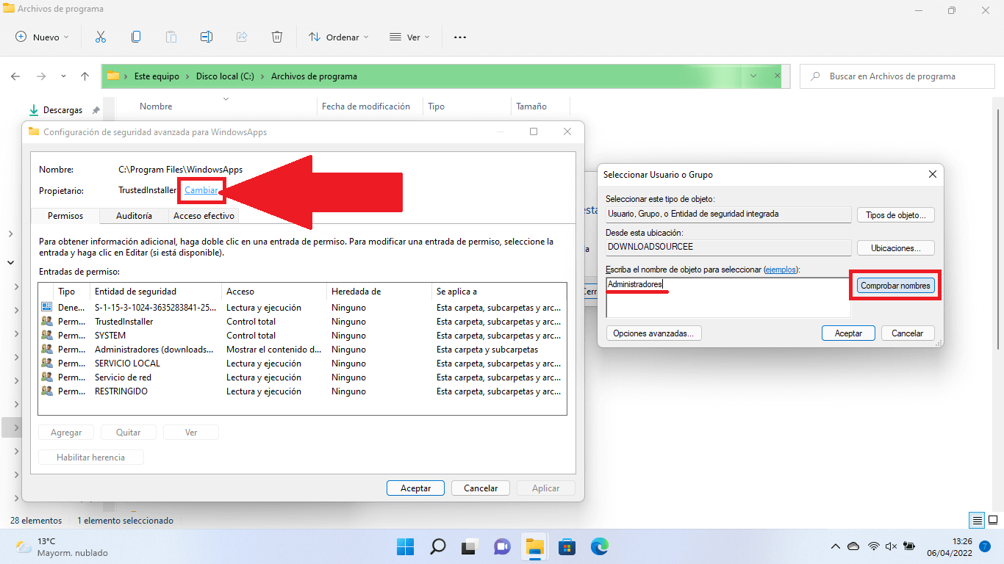This screenshot has height=564, width=1004.
Task: Open the network tray icon
Action: tap(874, 546)
